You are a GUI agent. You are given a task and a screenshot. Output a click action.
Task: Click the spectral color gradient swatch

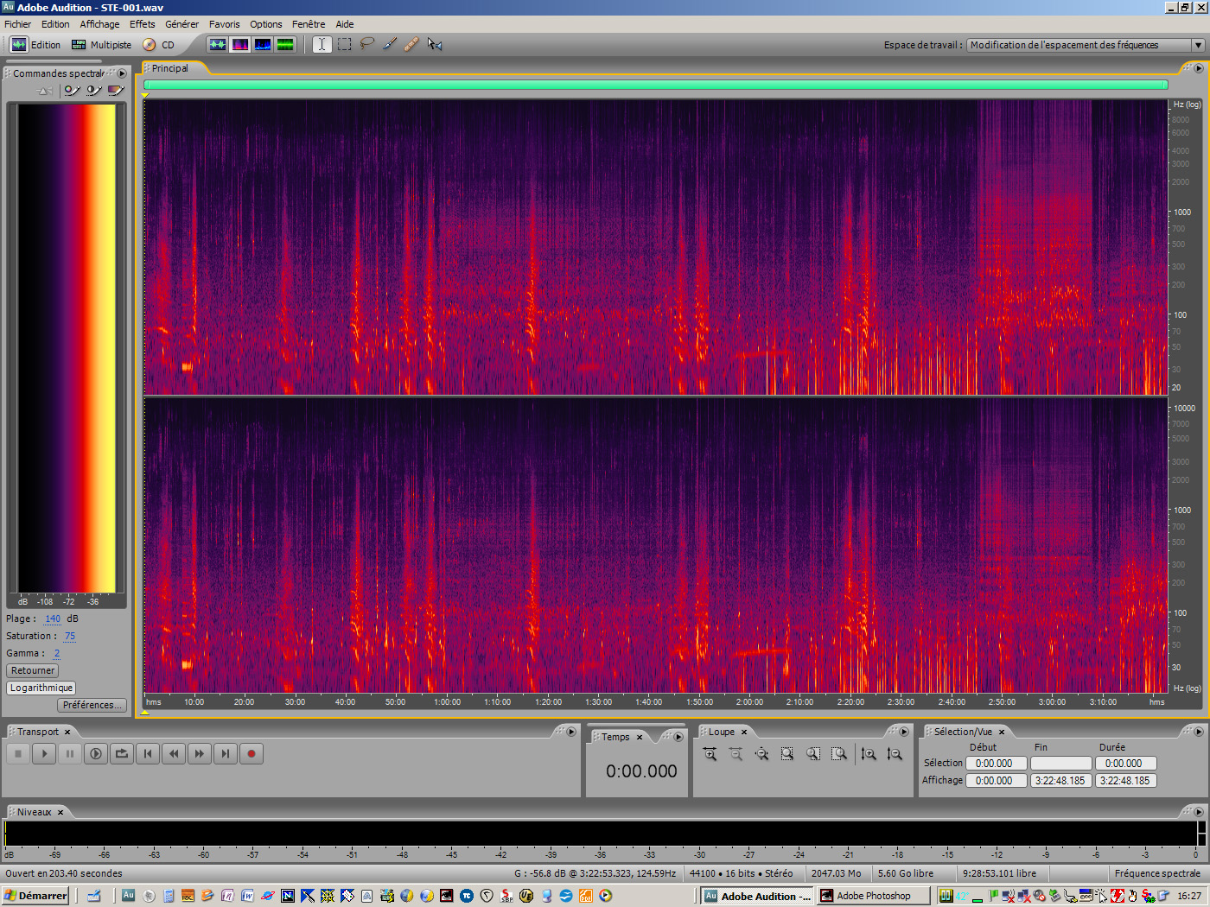pos(67,346)
